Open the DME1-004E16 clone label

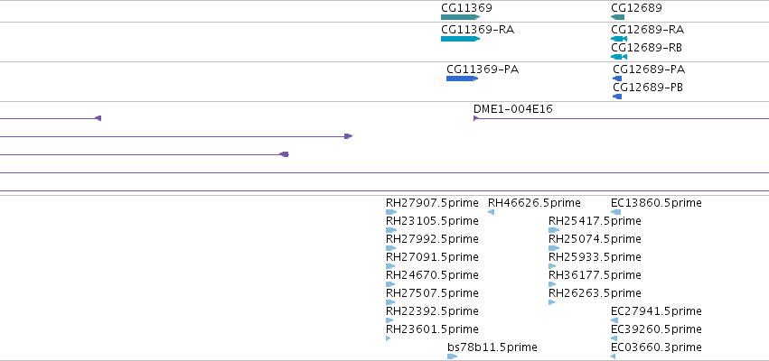pos(513,108)
